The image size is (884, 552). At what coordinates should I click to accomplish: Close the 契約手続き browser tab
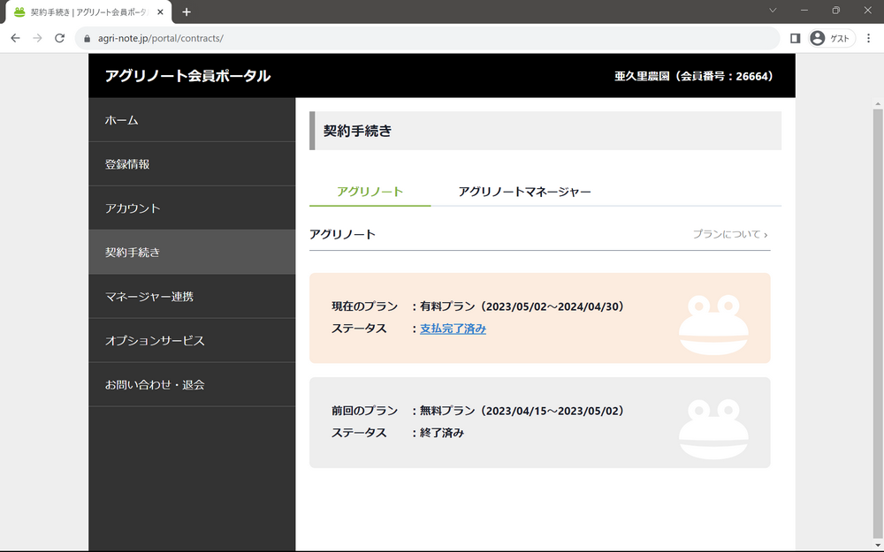coord(160,11)
